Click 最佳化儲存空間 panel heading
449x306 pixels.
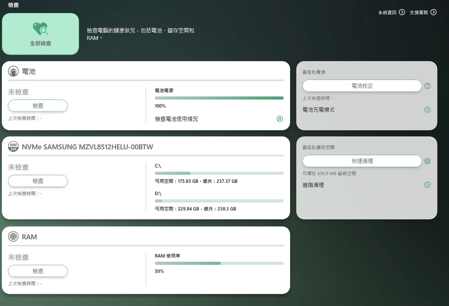[318, 147]
